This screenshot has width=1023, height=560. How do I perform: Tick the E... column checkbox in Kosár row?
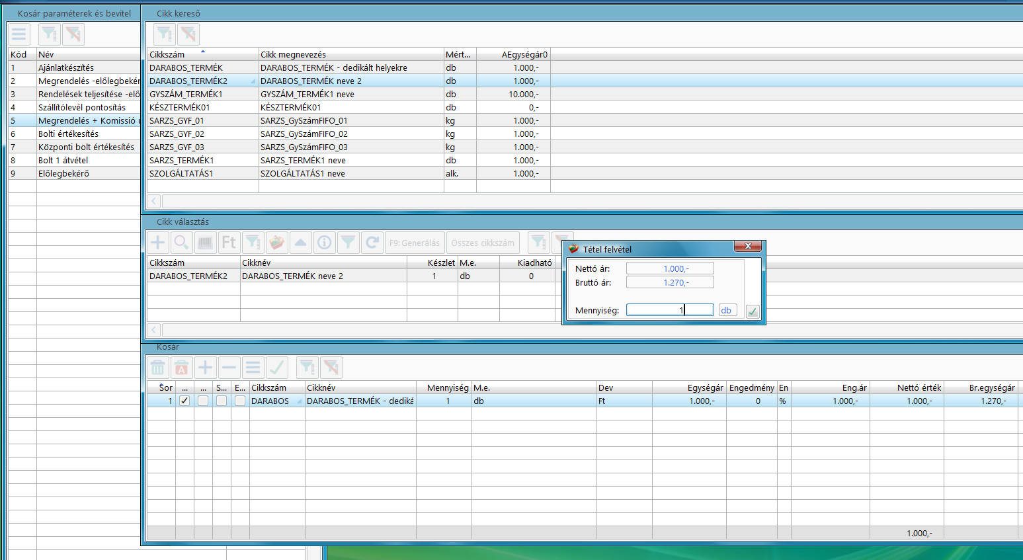pyautogui.click(x=240, y=401)
